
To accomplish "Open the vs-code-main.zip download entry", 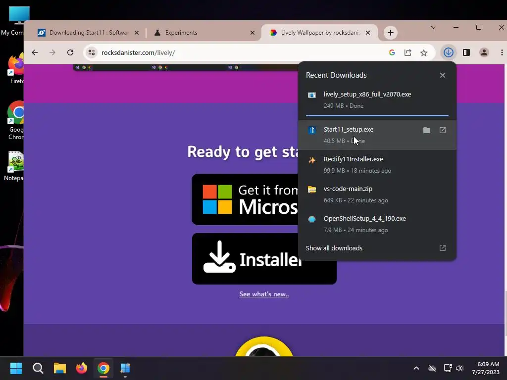I will point(377,194).
